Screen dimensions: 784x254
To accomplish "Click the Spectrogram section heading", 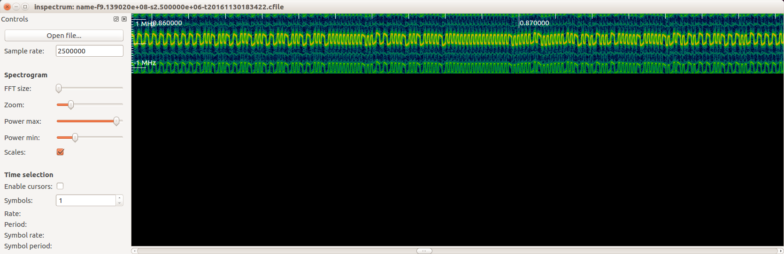I will [26, 75].
